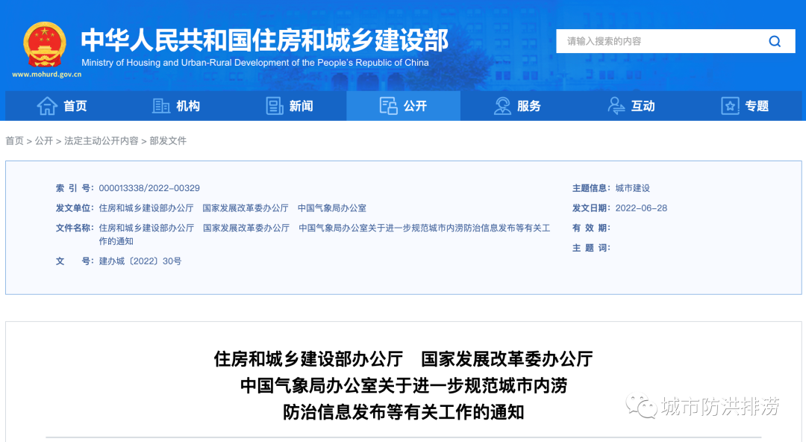The height and width of the screenshot is (442, 806).
Task: Click the 主题信息 label
Action: [591, 188]
